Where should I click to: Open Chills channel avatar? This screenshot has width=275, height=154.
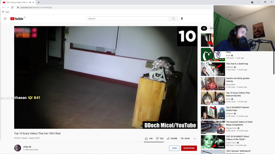point(18,148)
